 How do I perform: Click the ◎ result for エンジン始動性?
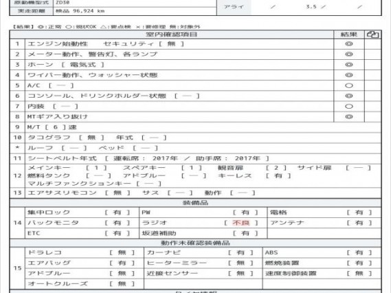[349, 44]
